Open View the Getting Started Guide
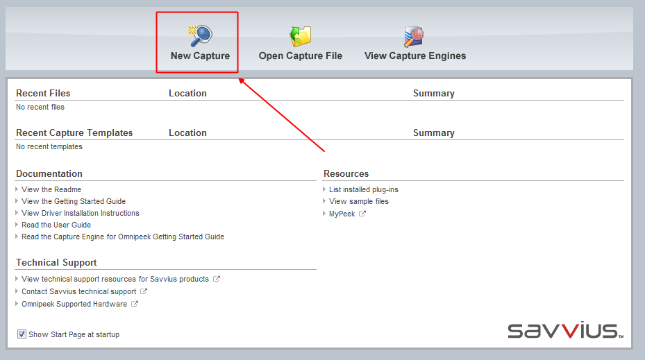The height and width of the screenshot is (360, 645). pos(74,201)
